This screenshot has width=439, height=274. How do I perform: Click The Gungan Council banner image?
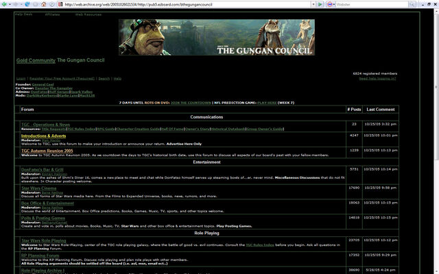point(217,37)
